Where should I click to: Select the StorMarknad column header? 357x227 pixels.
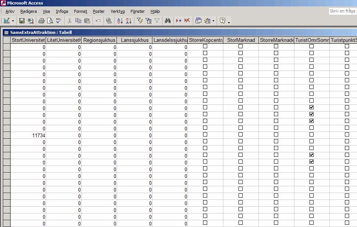click(x=241, y=40)
